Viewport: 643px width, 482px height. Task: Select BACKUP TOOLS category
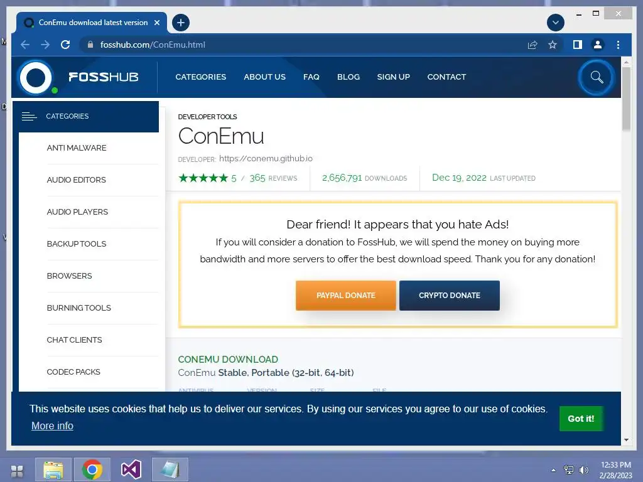pos(76,244)
